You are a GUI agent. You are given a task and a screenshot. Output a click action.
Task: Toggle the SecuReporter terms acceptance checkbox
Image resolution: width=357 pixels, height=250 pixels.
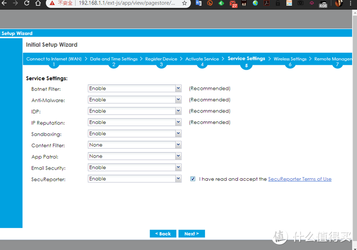click(x=193, y=179)
